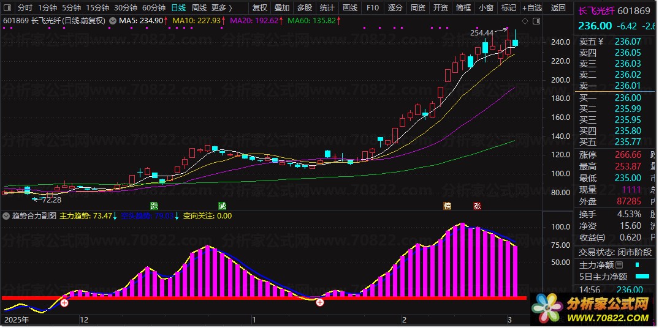Click the 卖一 price 236.01
The image size is (659, 328).
(x=628, y=86)
